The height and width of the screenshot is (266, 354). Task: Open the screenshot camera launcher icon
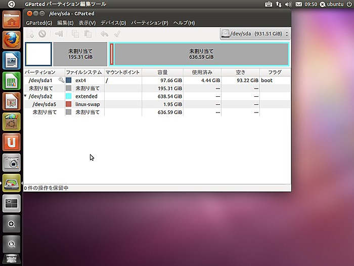tap(12, 163)
